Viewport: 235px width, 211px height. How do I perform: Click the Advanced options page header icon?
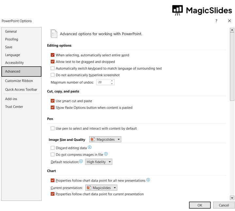coord(54,34)
